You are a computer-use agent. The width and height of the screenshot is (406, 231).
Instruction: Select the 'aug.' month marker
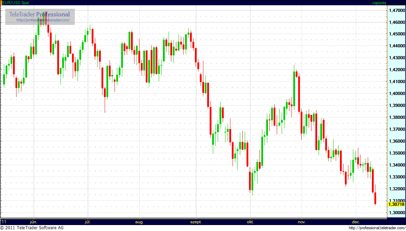tap(139, 222)
